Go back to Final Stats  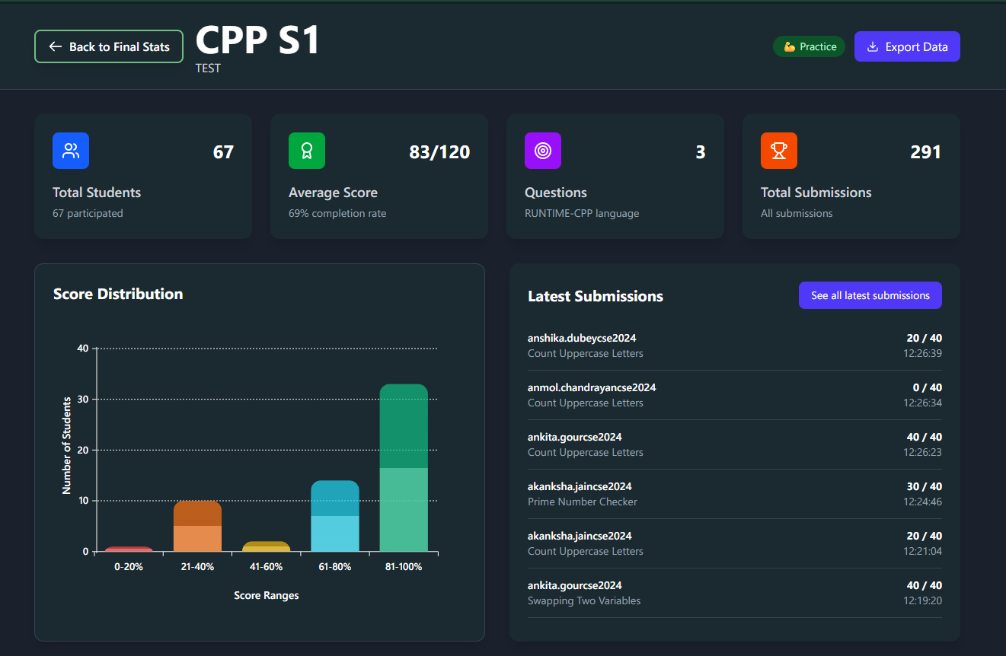pos(109,46)
